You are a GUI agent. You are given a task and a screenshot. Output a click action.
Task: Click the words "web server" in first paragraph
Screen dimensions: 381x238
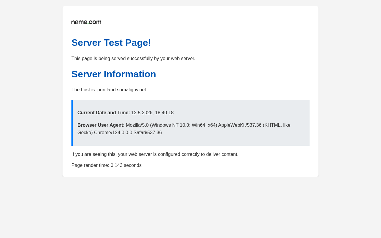point(182,58)
